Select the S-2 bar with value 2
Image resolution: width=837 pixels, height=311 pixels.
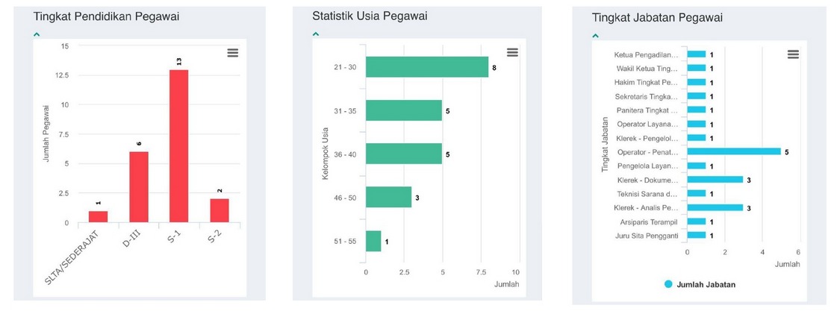[220, 210]
